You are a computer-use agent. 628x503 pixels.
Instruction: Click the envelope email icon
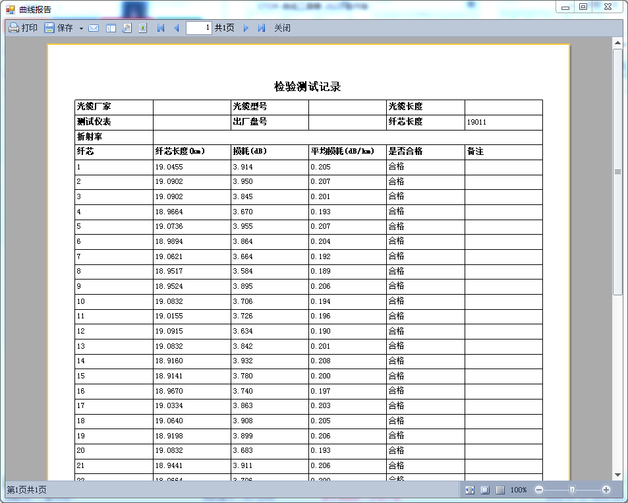tap(94, 28)
